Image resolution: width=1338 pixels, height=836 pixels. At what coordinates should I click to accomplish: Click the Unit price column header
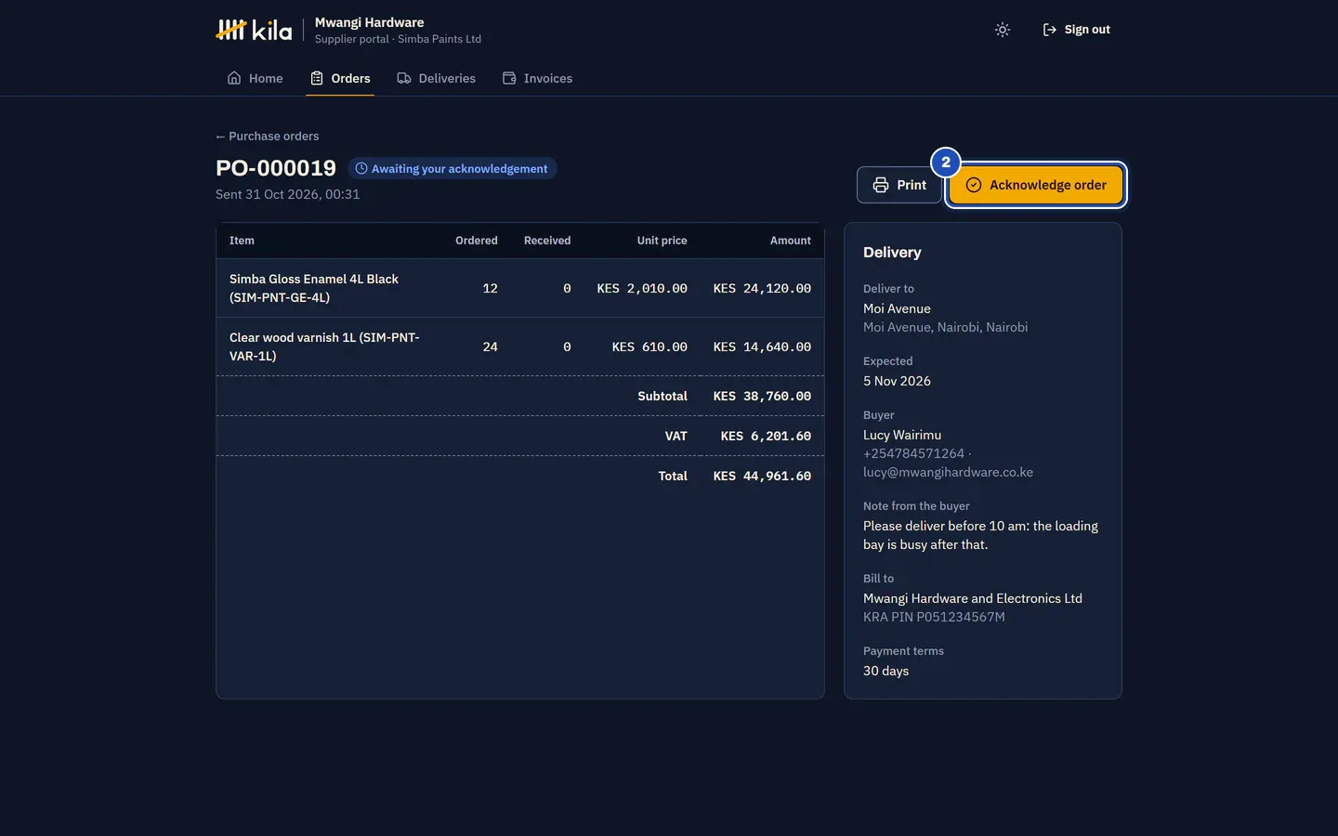tap(662, 241)
